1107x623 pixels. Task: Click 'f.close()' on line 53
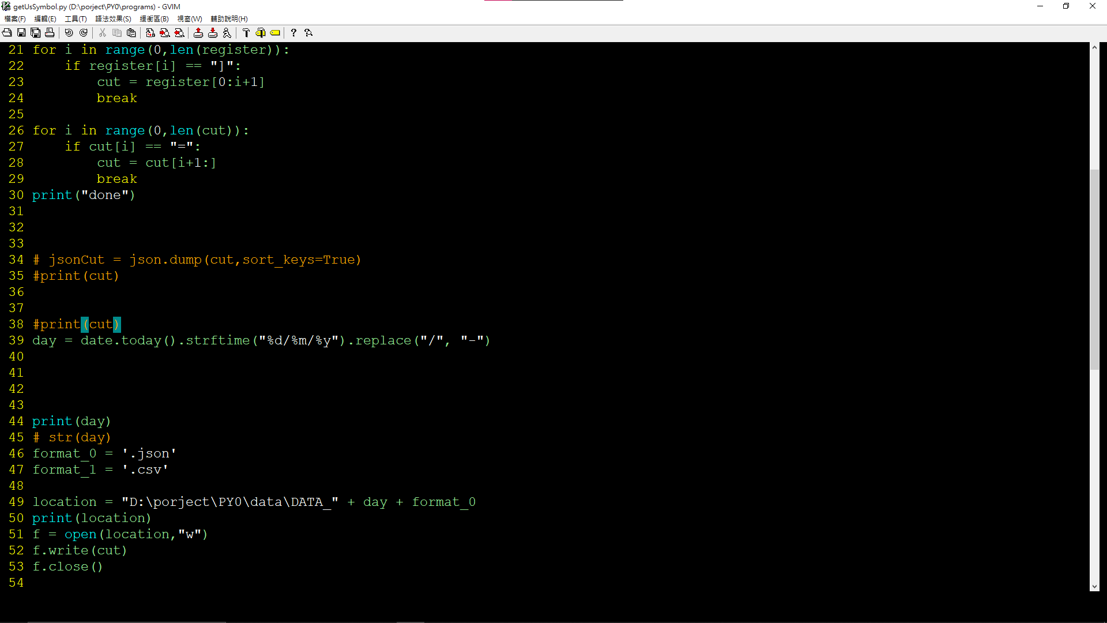point(67,567)
